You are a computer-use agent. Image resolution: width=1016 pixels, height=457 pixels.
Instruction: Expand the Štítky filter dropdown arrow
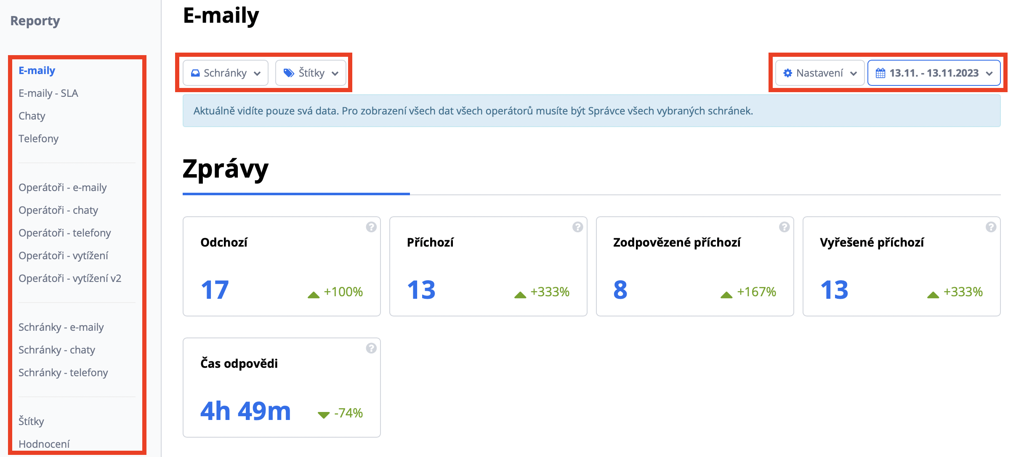point(335,74)
